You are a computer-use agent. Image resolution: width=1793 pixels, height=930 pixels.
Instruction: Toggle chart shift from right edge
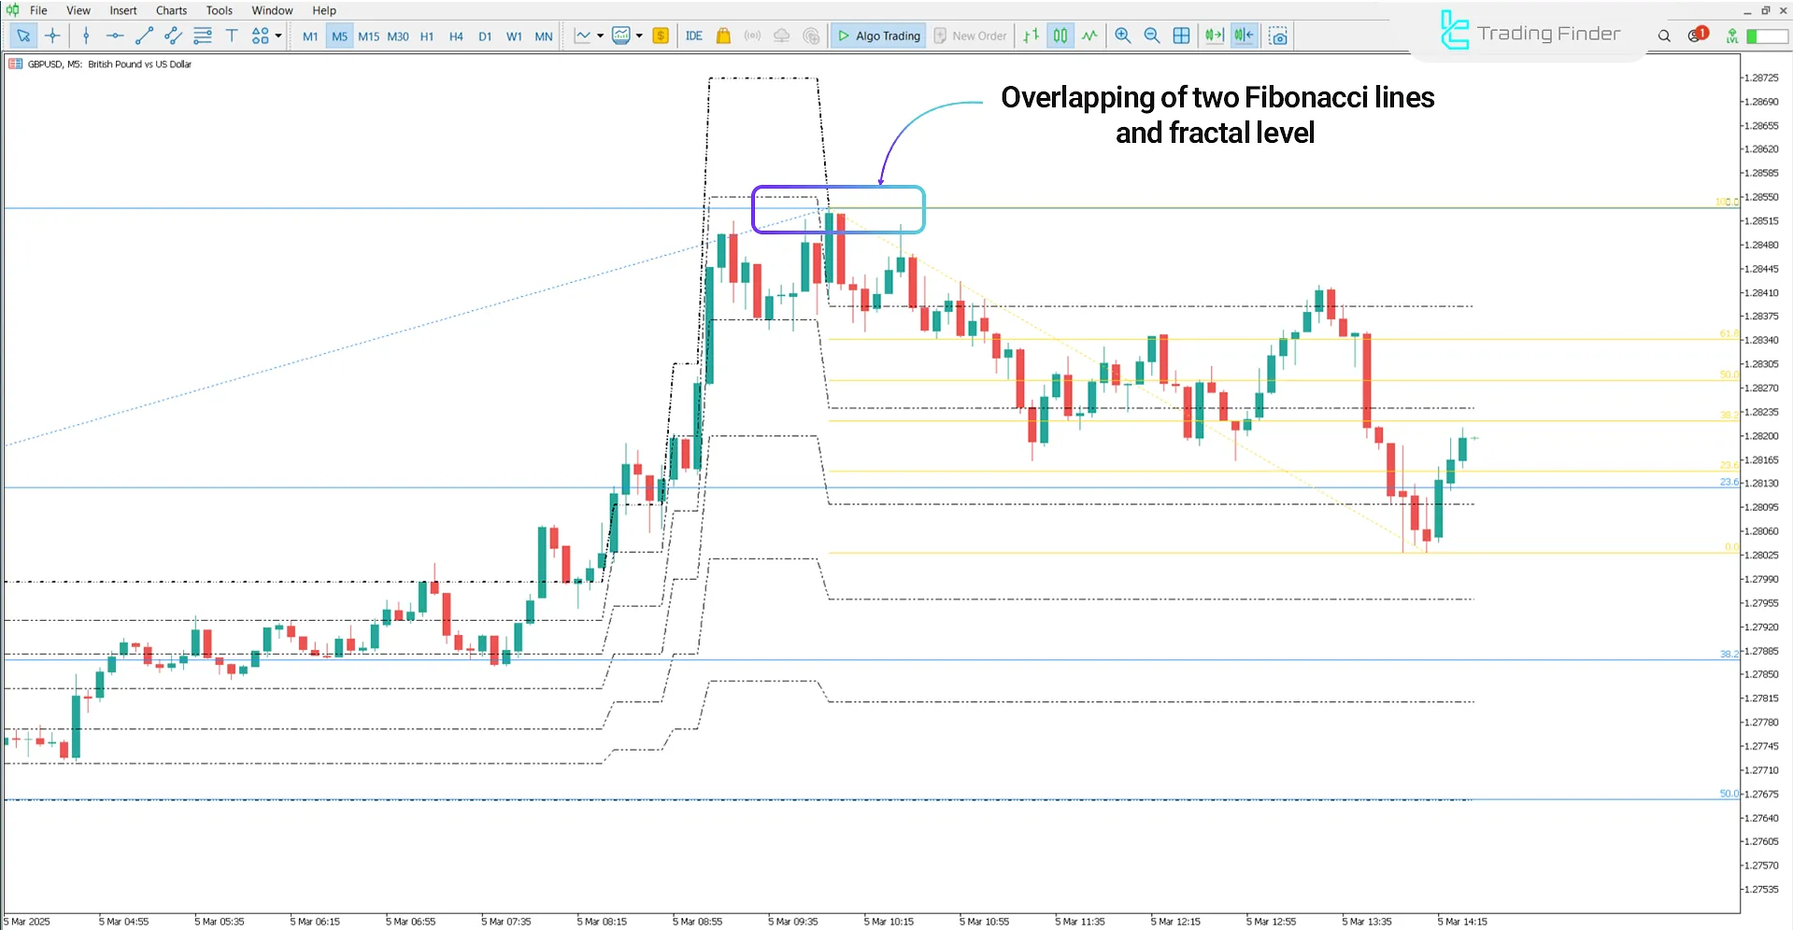tap(1244, 35)
